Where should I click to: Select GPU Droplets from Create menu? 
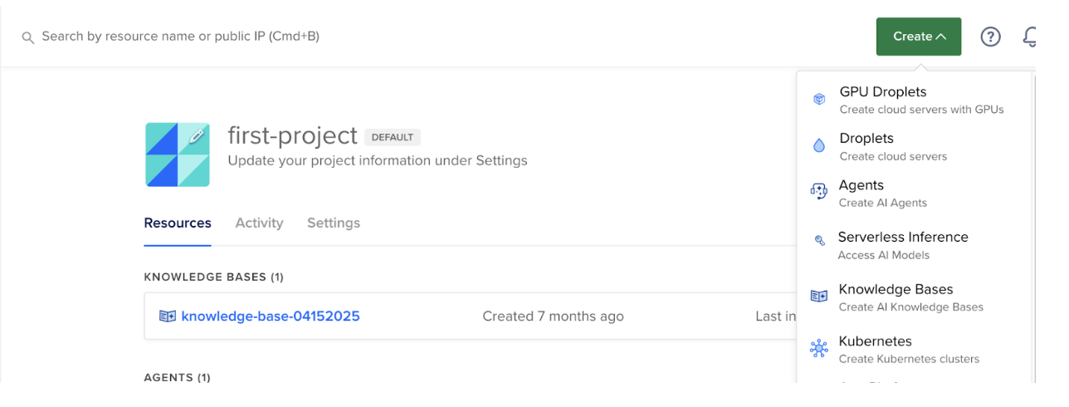click(883, 92)
